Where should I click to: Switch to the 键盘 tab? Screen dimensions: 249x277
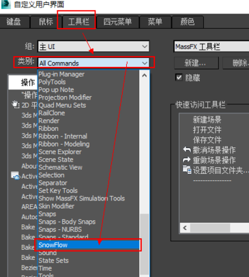click(14, 22)
